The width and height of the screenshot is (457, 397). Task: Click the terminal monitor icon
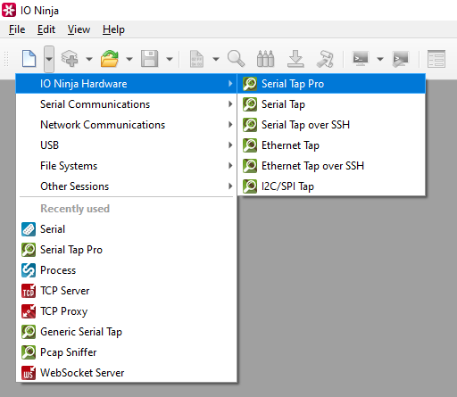pos(361,58)
